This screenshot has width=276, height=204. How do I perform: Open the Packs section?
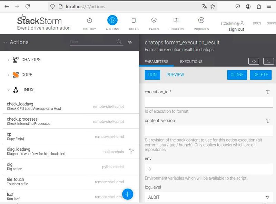coord(154,24)
